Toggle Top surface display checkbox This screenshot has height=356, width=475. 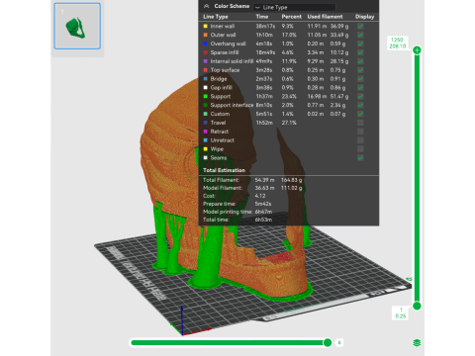click(x=360, y=70)
